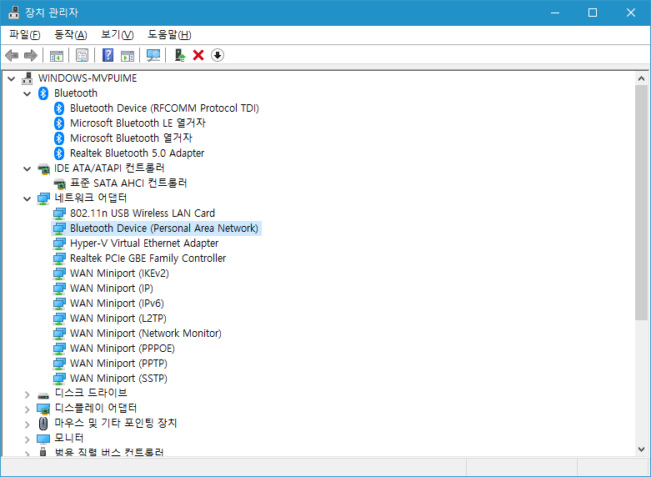The image size is (651, 477).
Task: Maximize the 장치 관리자 window
Action: click(x=593, y=13)
